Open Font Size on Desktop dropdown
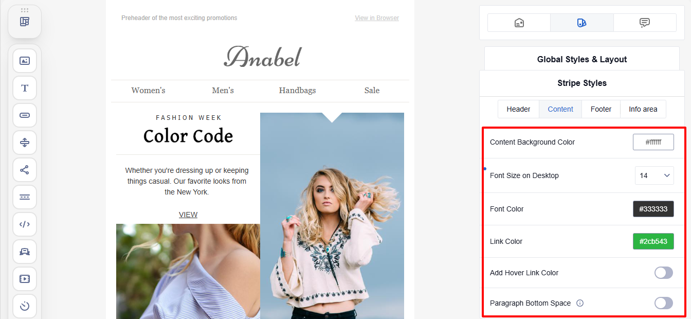 coord(654,175)
